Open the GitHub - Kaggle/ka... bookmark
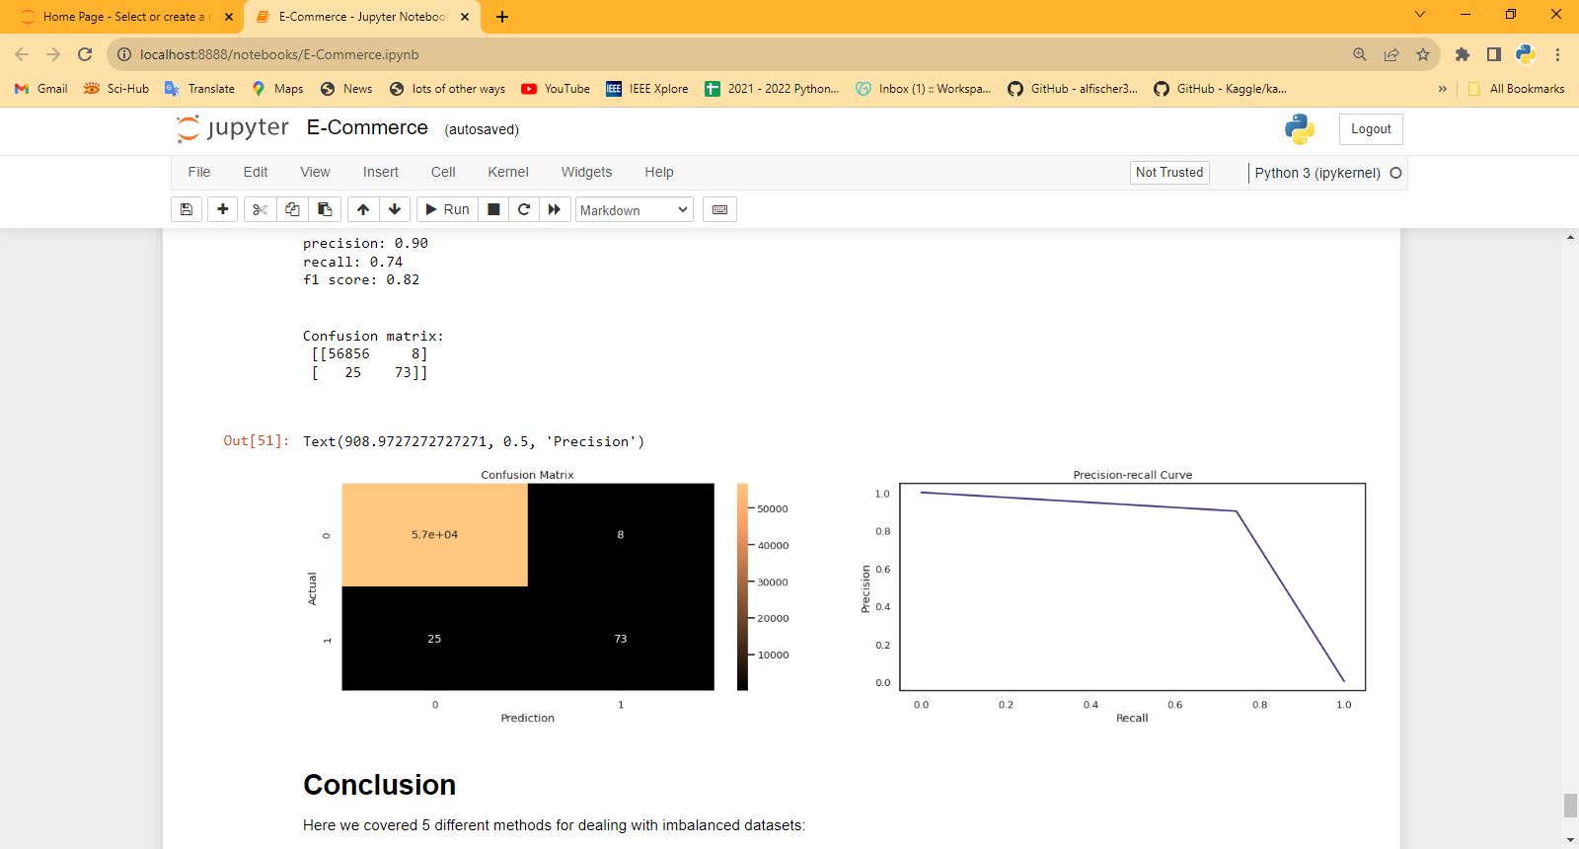The image size is (1579, 849). pos(1220,89)
